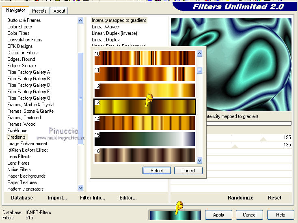Open Help
The height and width of the screenshot is (223, 298).
281,215
